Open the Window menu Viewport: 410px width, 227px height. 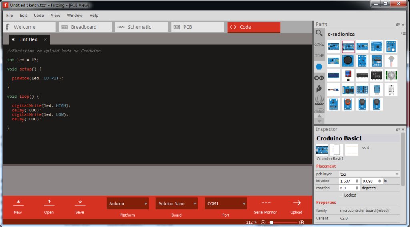(x=74, y=16)
